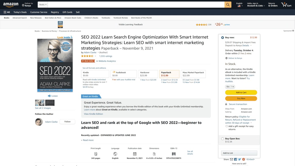Select the front cover small thumbnail
This screenshot has height=166, width=295.
pos(40,103)
